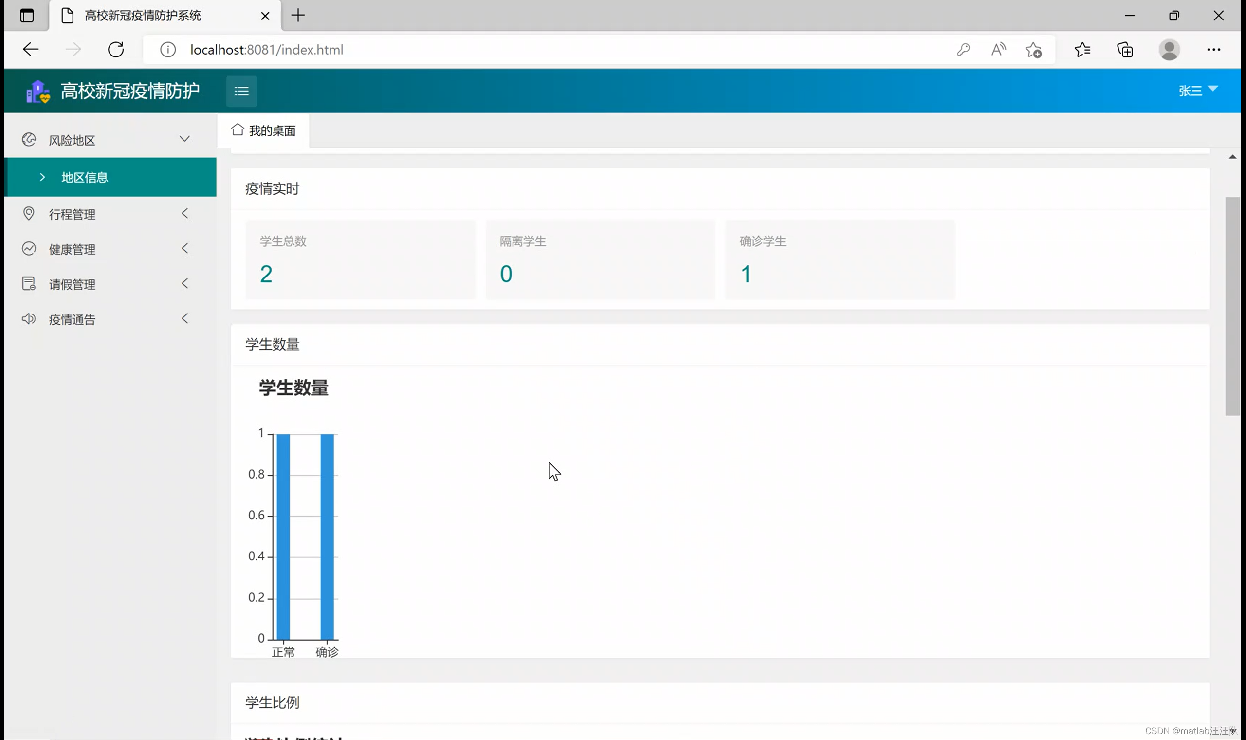The image size is (1246, 740).
Task: Click the location pin icon for 行程管理
Action: point(29,214)
